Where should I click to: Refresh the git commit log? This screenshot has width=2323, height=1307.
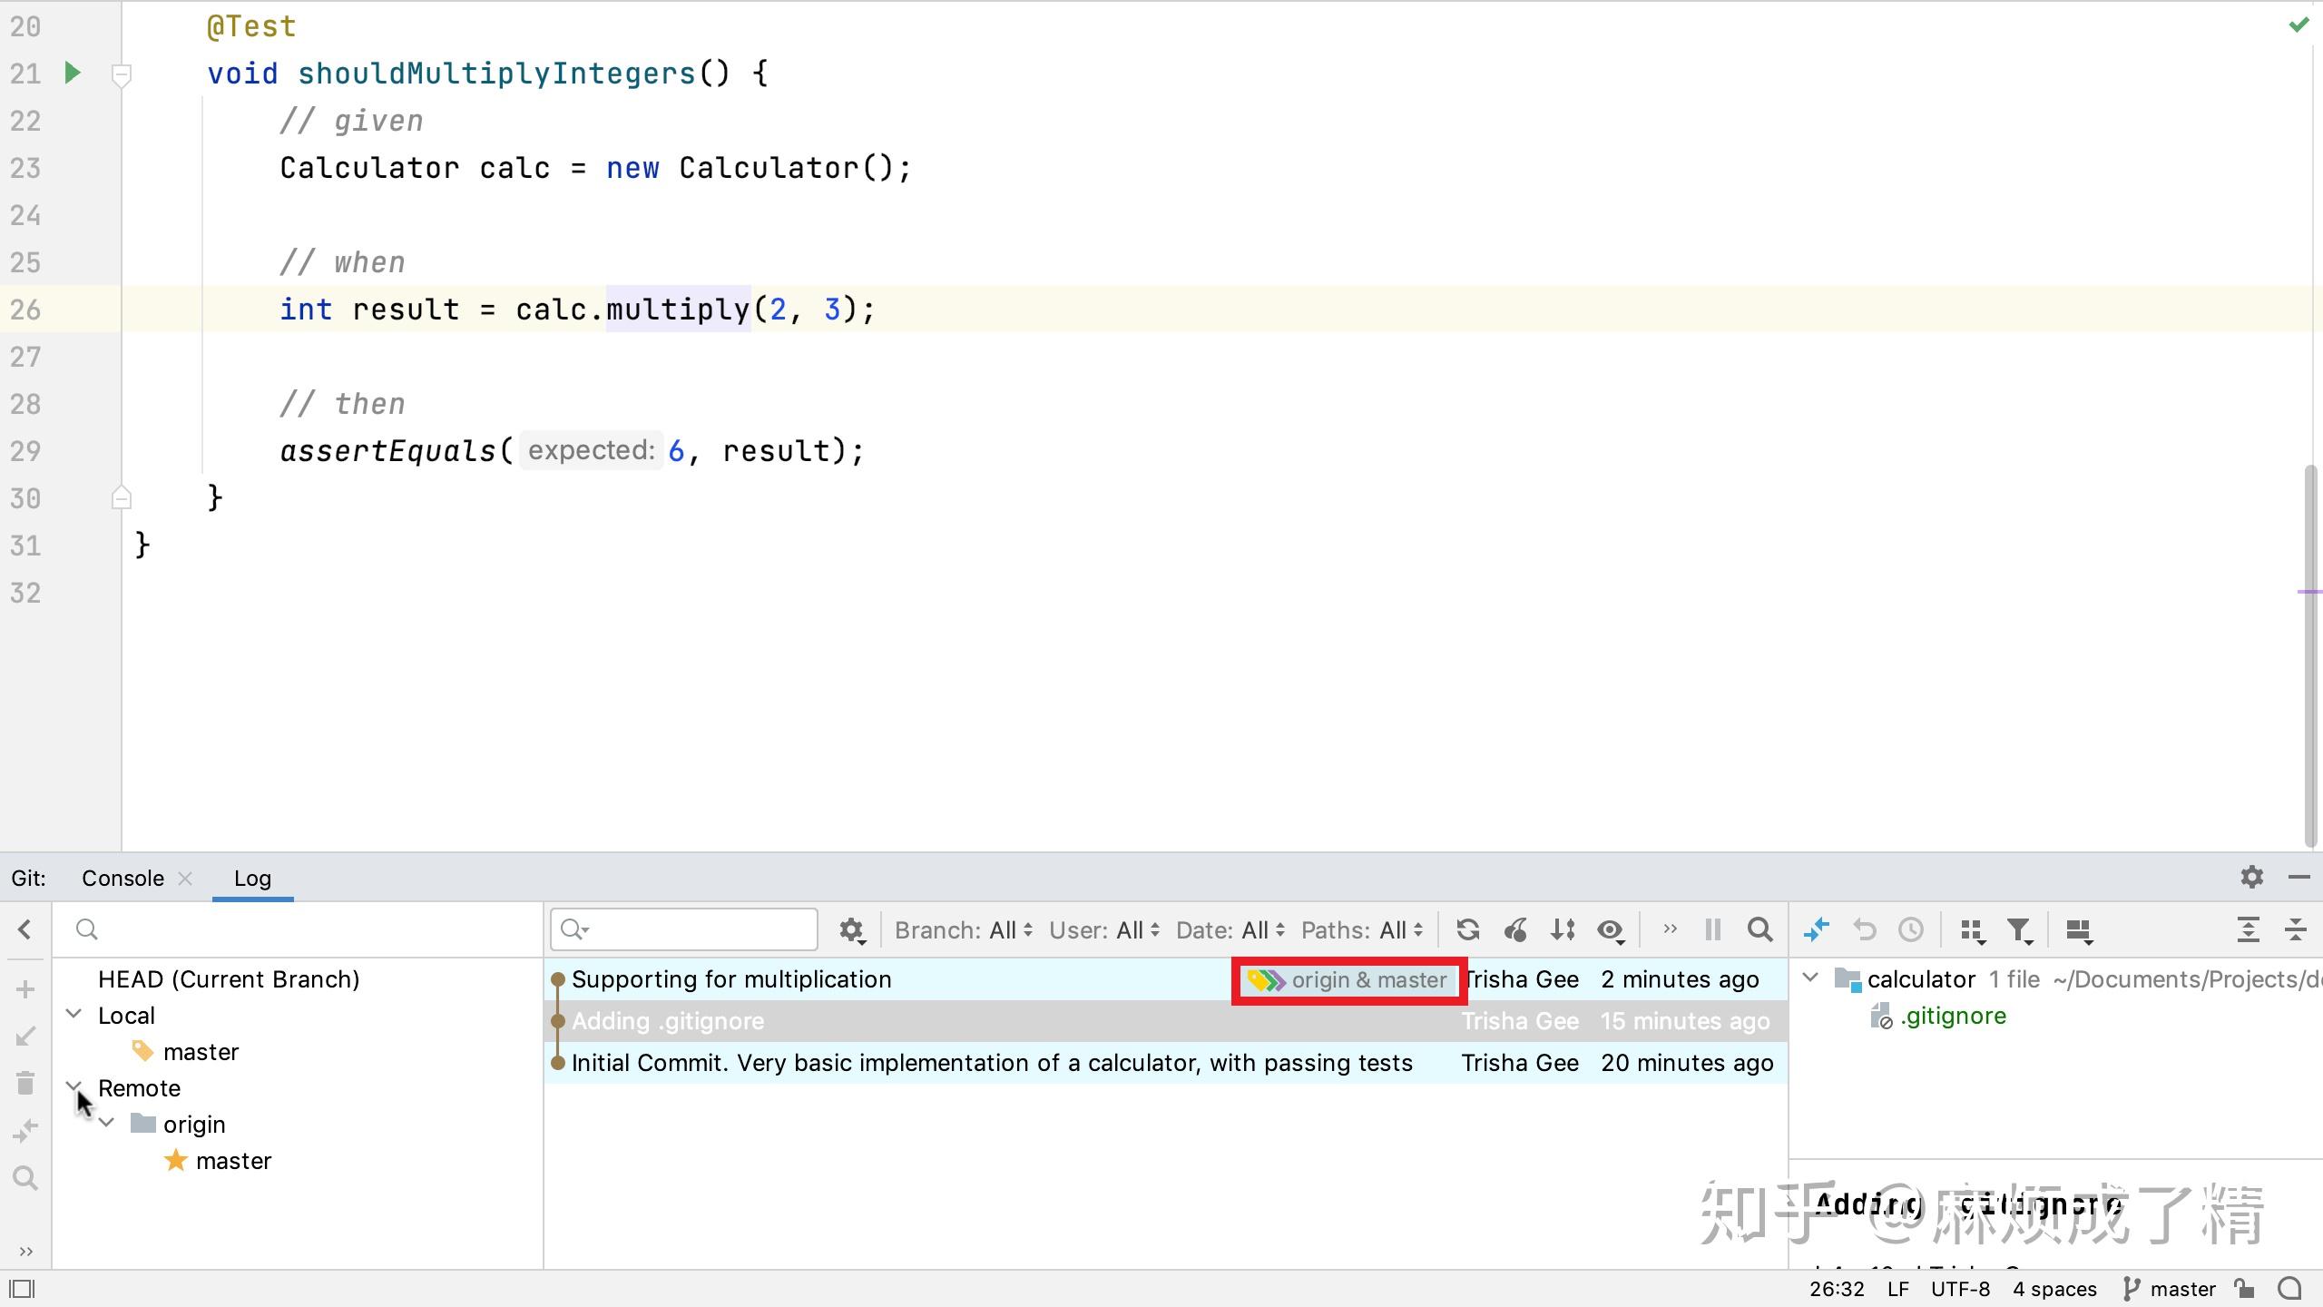click(x=1467, y=929)
